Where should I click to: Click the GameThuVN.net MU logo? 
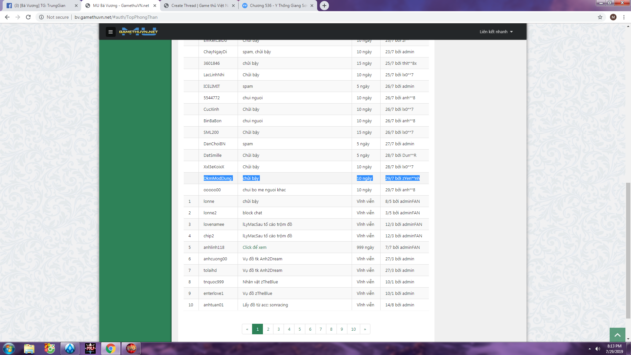tap(138, 32)
